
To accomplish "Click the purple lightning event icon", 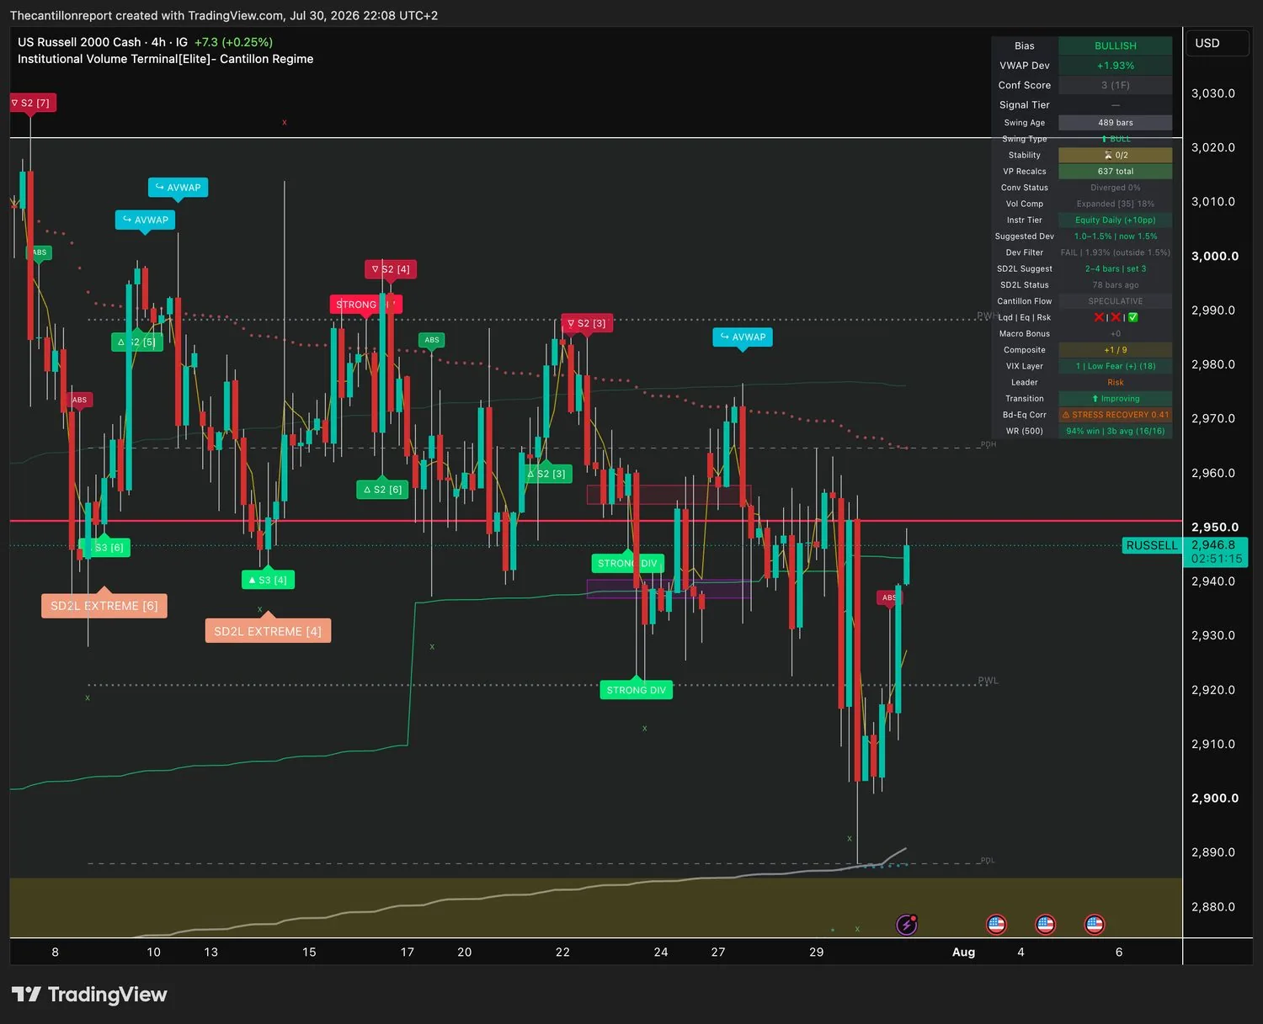I will click(906, 925).
